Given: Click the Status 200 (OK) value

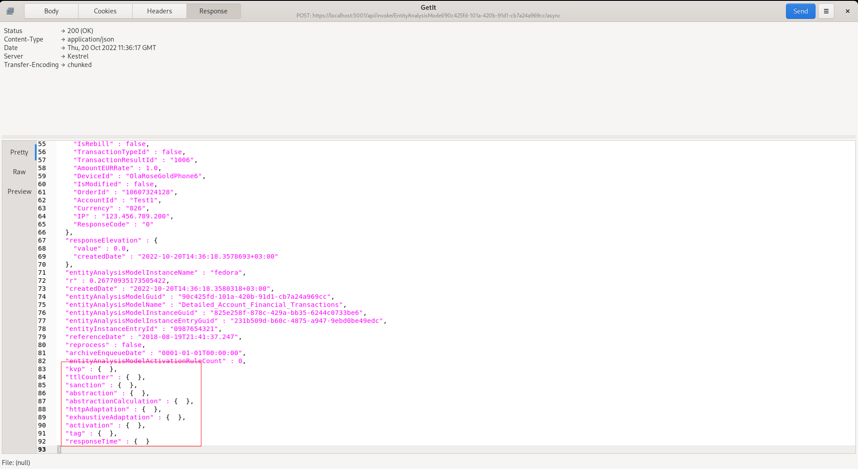Looking at the screenshot, I should pyautogui.click(x=80, y=31).
